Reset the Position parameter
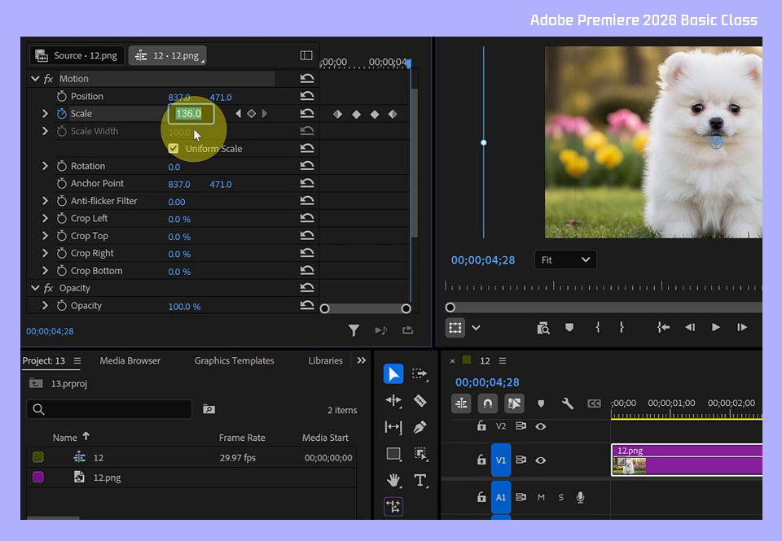 (x=307, y=96)
